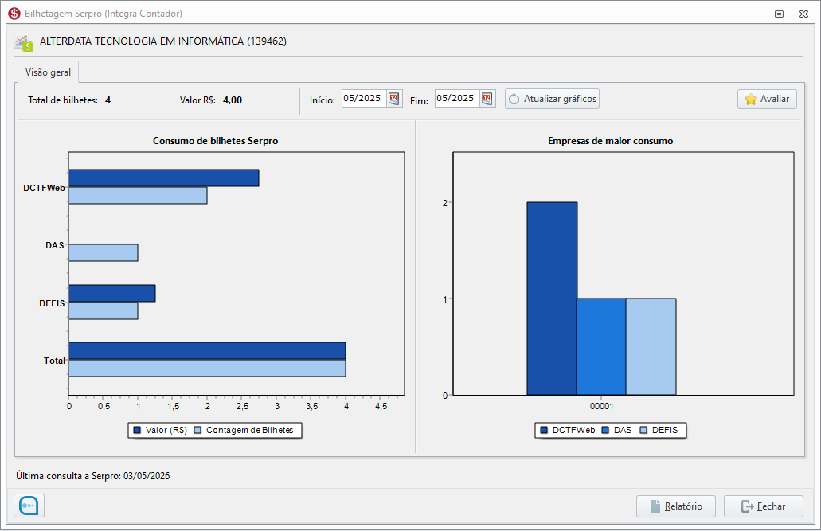Click the star icon on Avaliar
This screenshot has width=821, height=531.
[x=750, y=100]
